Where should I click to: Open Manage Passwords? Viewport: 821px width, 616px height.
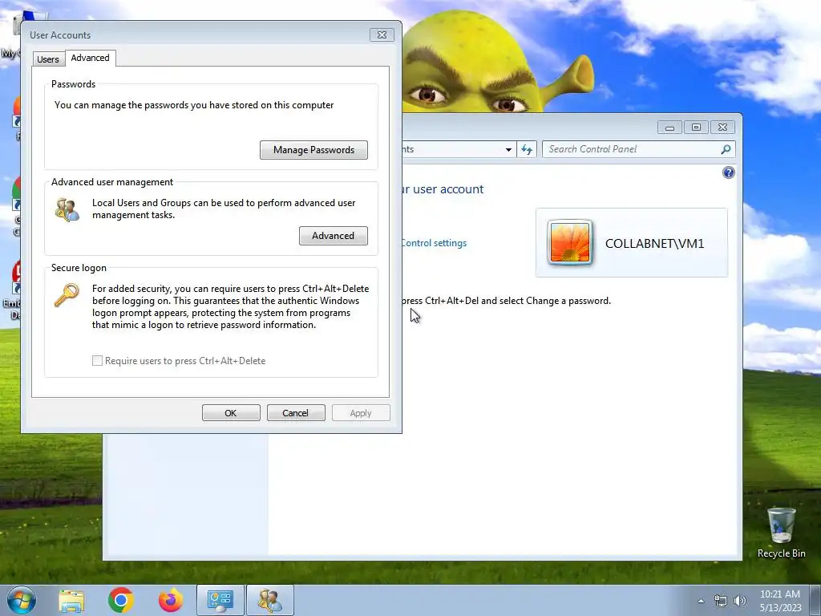[313, 150]
